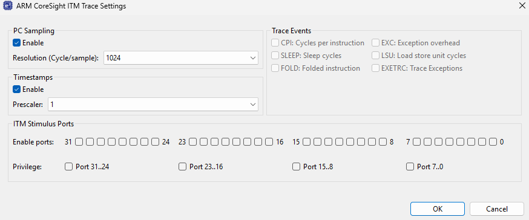Enable ITM stimulus port 23 checkbox
The width and height of the screenshot is (529, 220).
coord(192,142)
